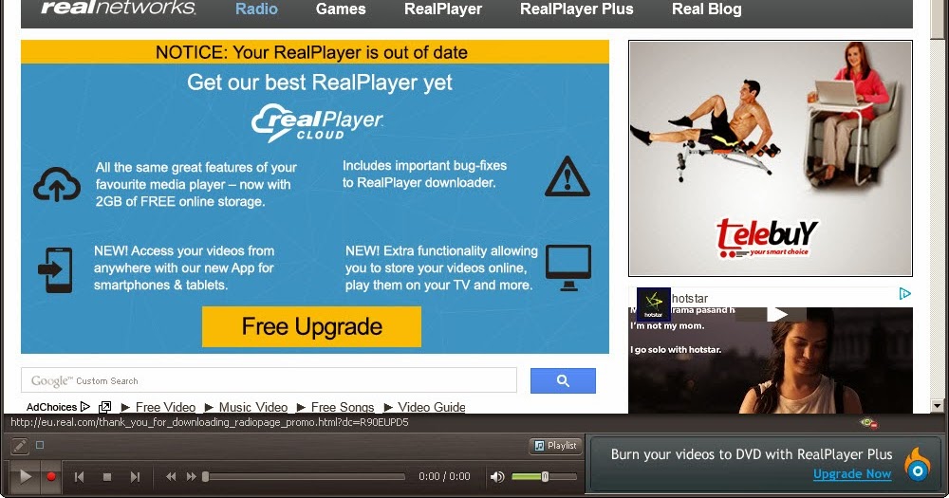
Task: Click the RealPlayer Plus flame logo icon
Action: 918,466
